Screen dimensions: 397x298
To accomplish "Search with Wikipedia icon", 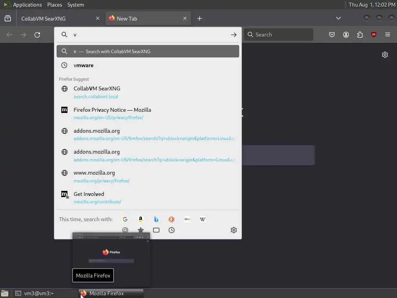I will 202,220.
